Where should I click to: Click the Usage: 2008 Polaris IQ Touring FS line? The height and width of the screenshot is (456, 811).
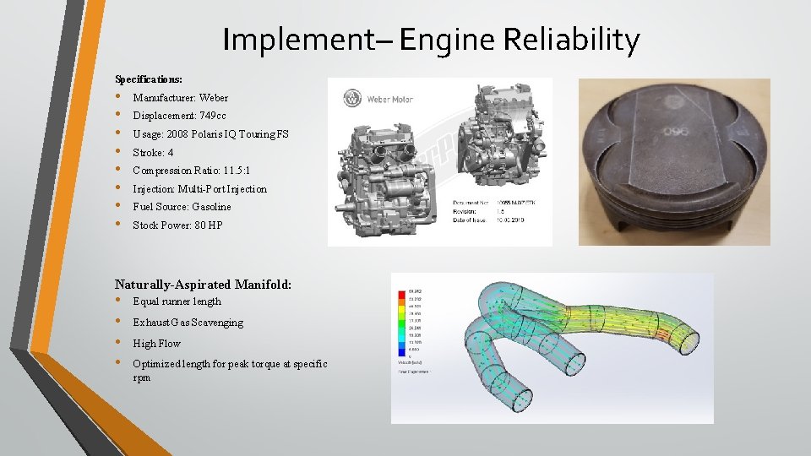pos(210,134)
